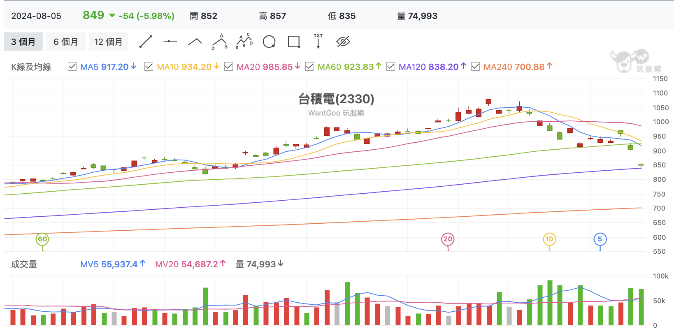This screenshot has width=674, height=329.
Task: Select the circle drawing tool
Action: coord(269,42)
